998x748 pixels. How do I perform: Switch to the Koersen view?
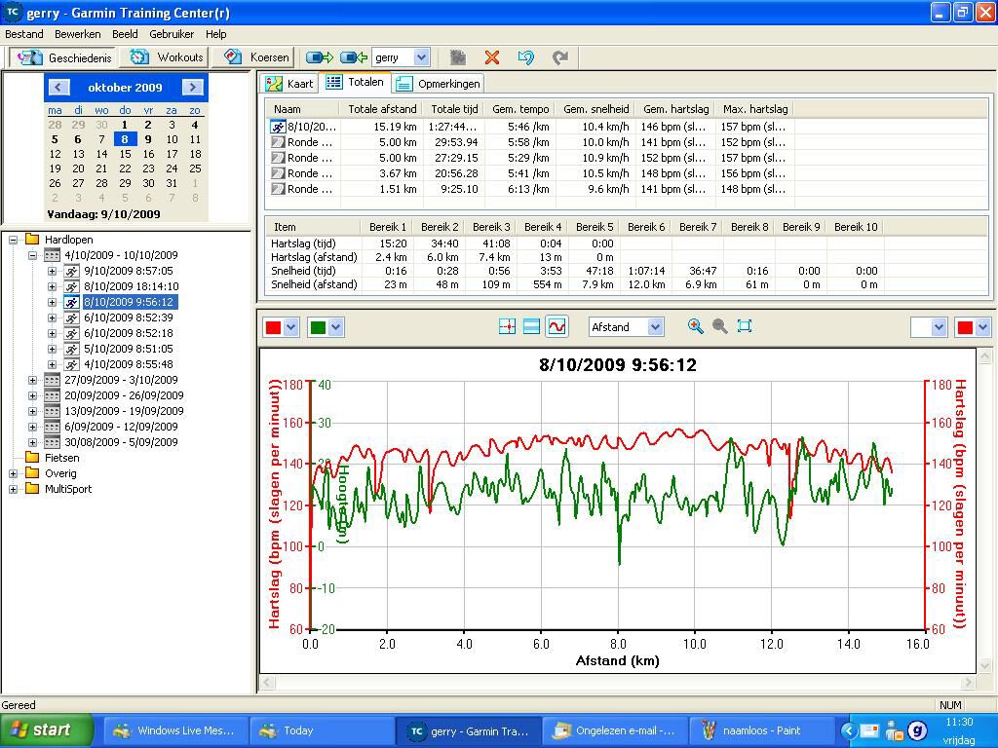point(257,57)
